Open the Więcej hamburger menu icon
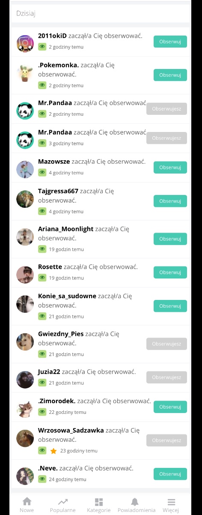The height and width of the screenshot is (515, 202). point(171,502)
